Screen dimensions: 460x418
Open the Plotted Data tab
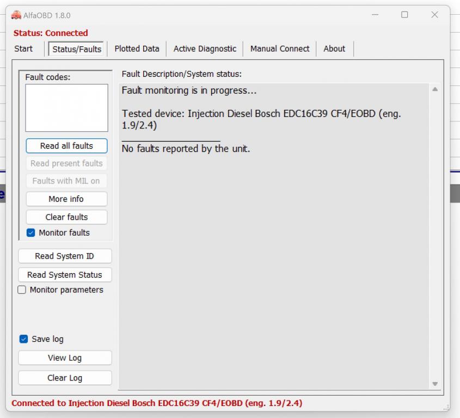(137, 48)
